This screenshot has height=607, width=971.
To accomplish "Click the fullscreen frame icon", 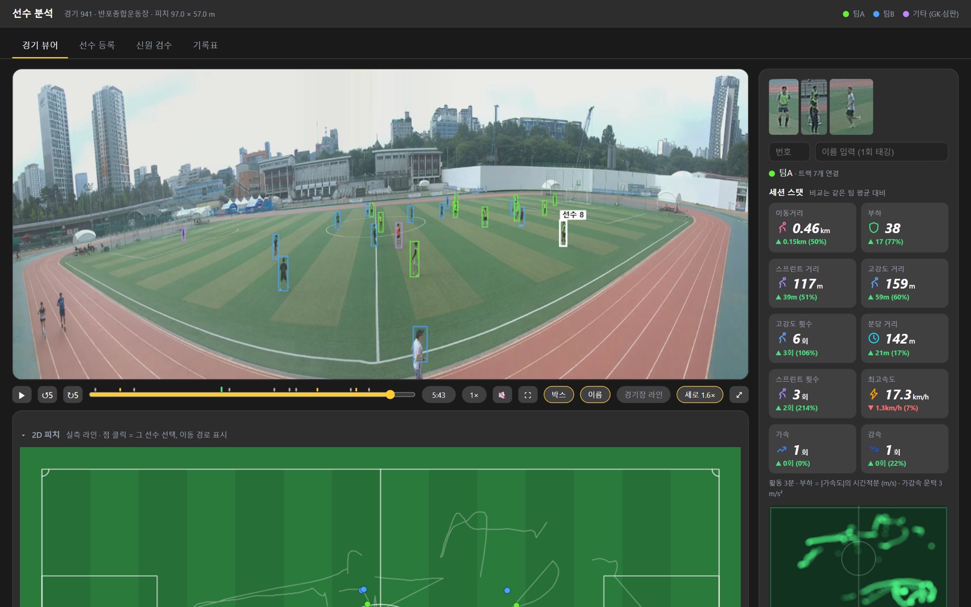I will pos(528,395).
